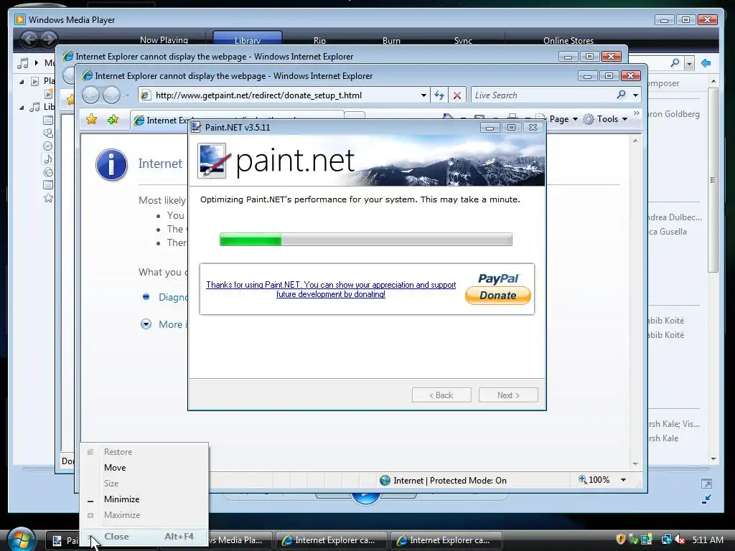Open the Now Playing tab in Media Player
The height and width of the screenshot is (551, 735).
click(x=164, y=40)
